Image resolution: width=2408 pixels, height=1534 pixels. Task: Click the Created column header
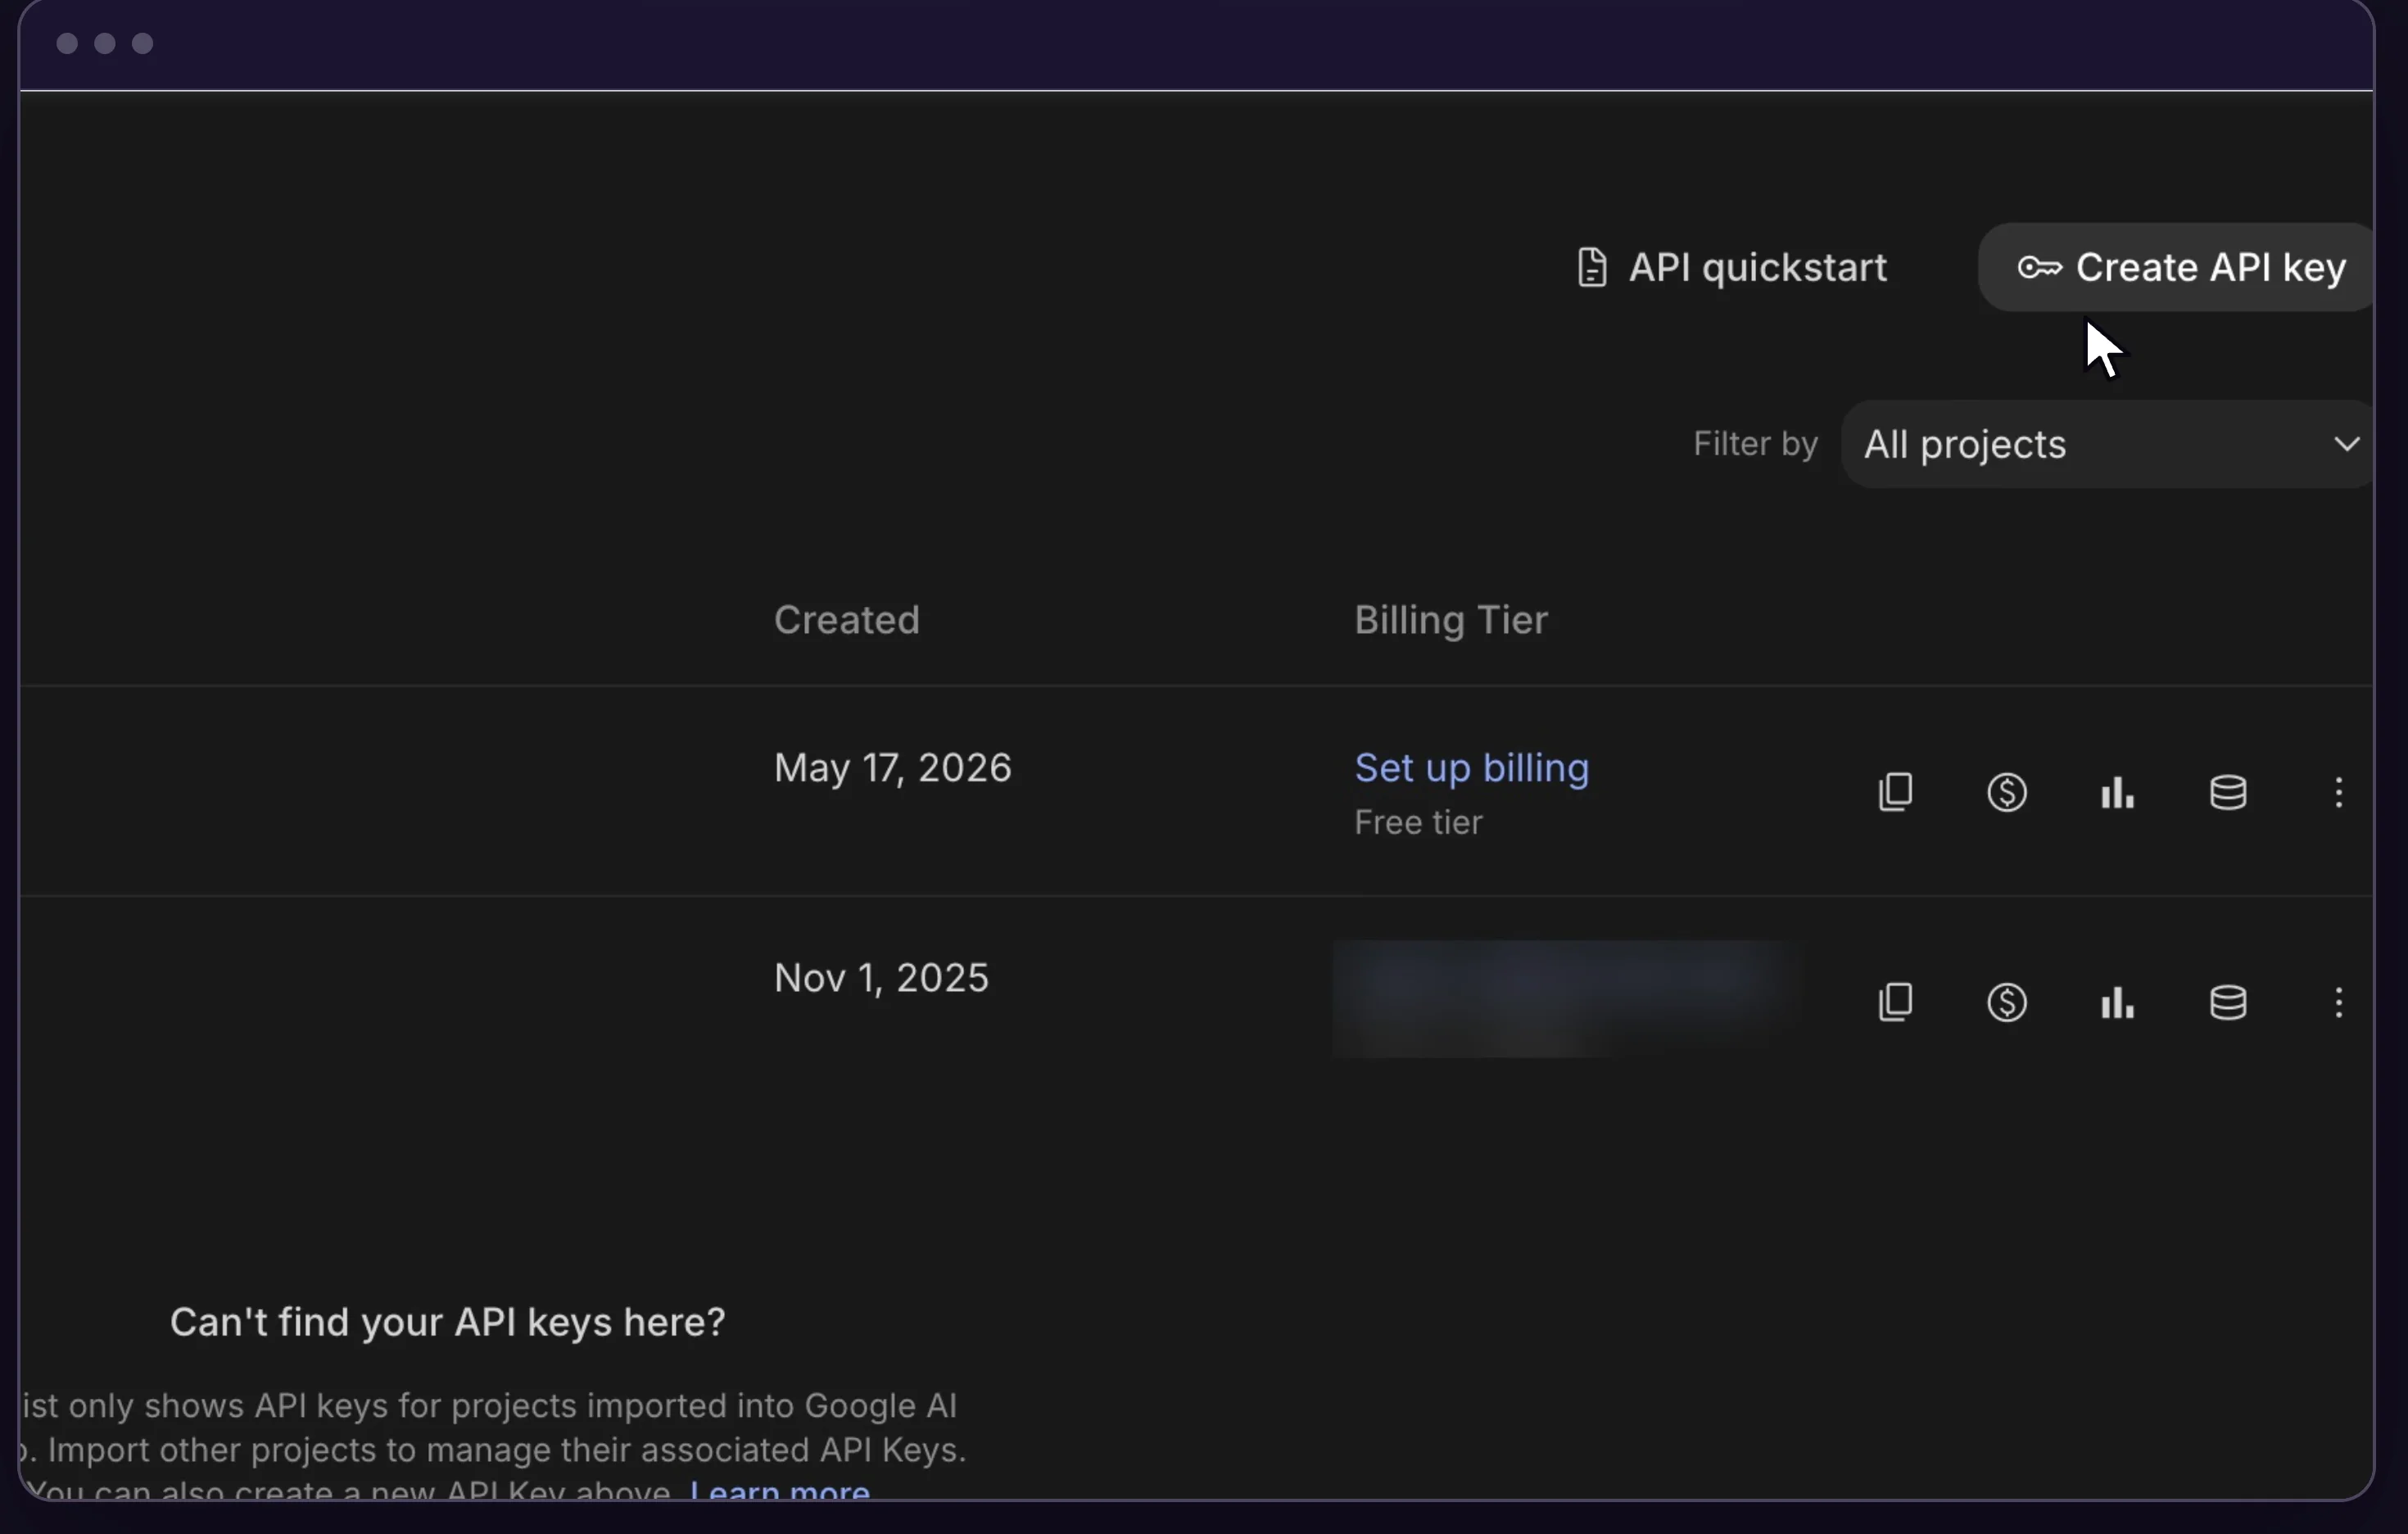click(x=846, y=620)
